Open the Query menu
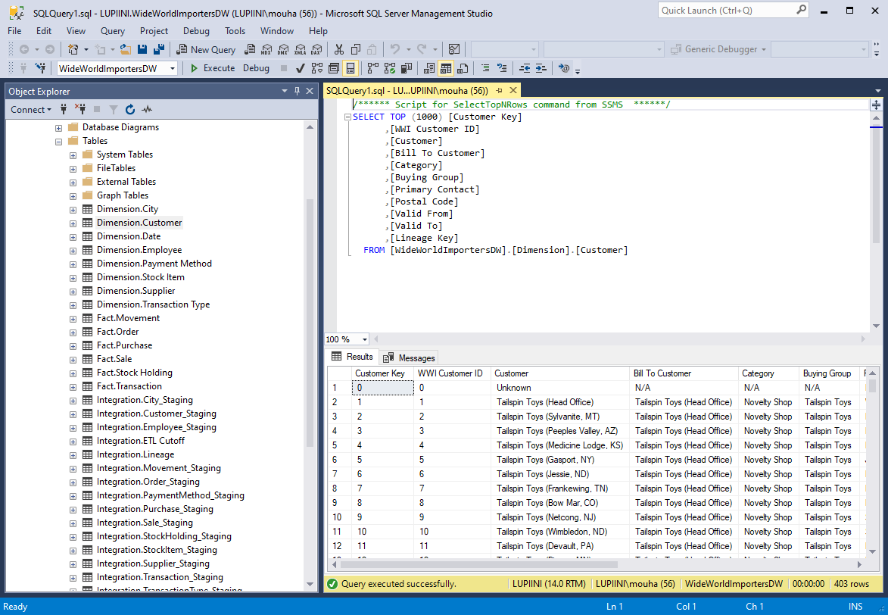 pyautogui.click(x=113, y=30)
